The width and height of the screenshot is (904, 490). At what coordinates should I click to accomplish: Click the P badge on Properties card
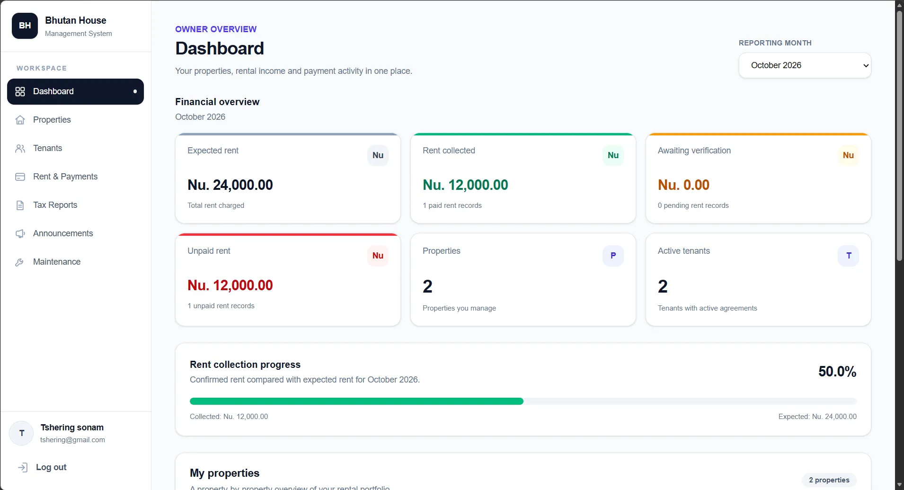click(613, 256)
